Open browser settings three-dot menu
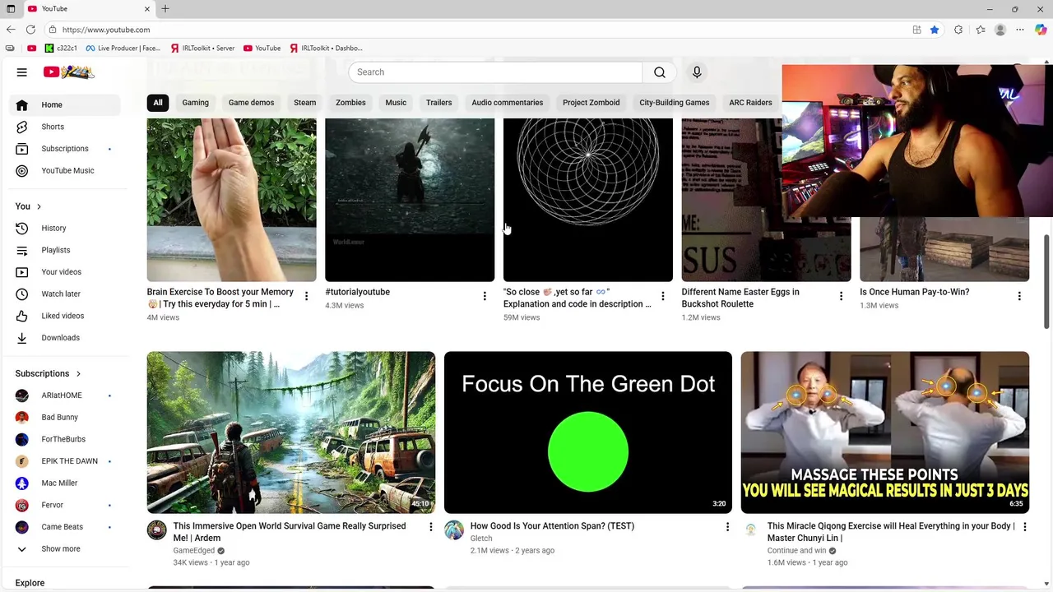Screen dimensions: 1053x592 tap(1020, 30)
